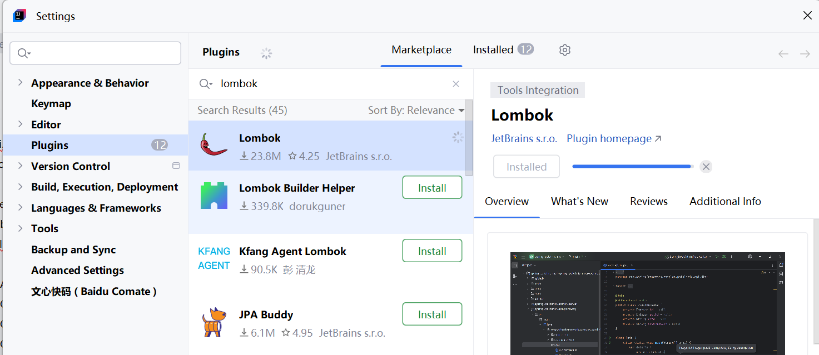Install Lombok Builder Helper plugin
The image size is (819, 355).
click(x=432, y=188)
